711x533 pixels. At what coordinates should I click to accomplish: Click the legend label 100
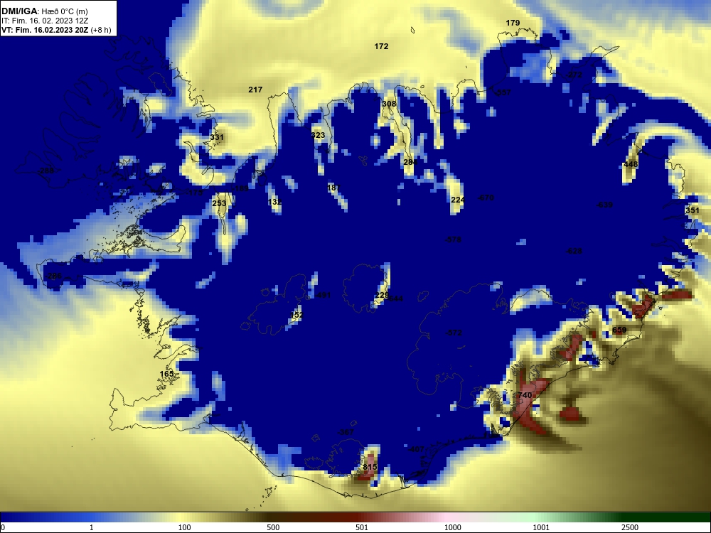pos(185,527)
